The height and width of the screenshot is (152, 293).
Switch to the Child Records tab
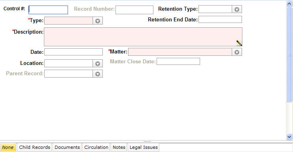(34, 147)
